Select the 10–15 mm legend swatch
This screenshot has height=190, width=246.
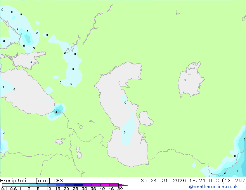(x=51, y=185)
